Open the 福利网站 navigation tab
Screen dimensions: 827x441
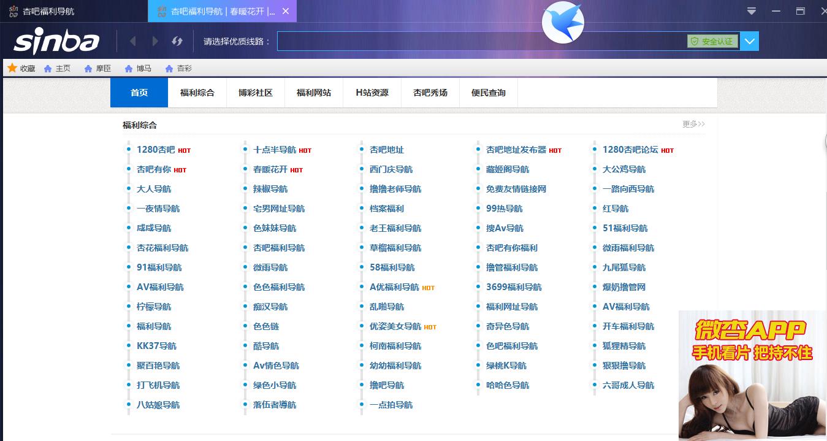click(314, 93)
